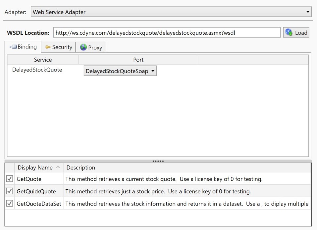Uncheck the GetQuote method checkbox
317x230 pixels.
point(10,179)
